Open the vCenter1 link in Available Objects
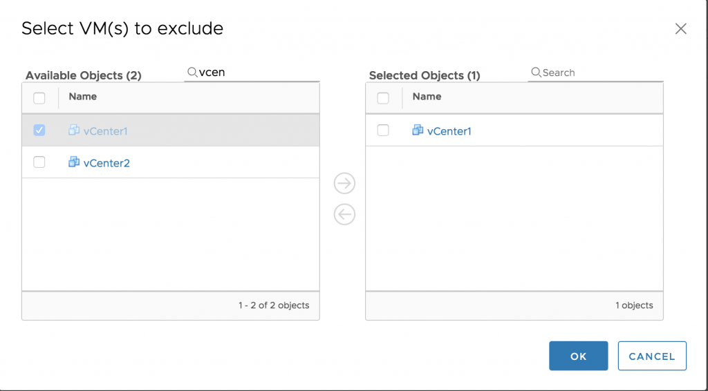Viewport: 708px width, 391px height. tap(106, 131)
